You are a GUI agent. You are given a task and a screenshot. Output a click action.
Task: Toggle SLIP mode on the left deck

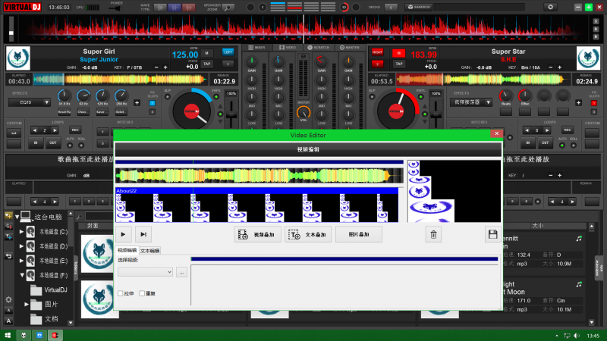pos(167,97)
